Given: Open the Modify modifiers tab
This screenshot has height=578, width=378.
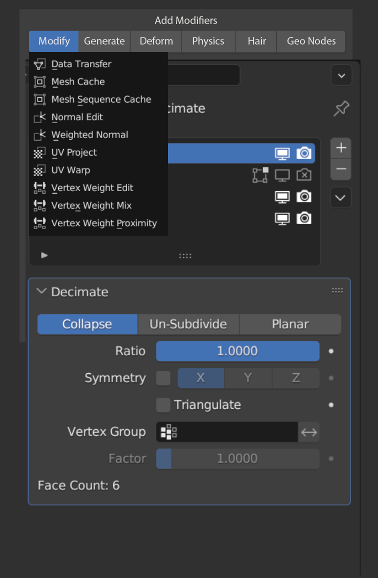Looking at the screenshot, I should click(x=54, y=41).
